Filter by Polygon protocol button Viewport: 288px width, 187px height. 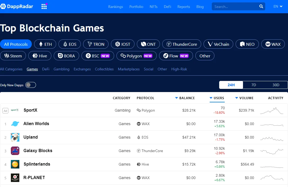point(137,56)
